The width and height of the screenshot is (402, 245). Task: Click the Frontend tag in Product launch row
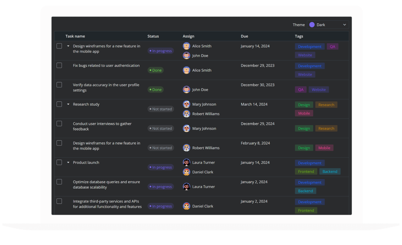[x=306, y=171]
